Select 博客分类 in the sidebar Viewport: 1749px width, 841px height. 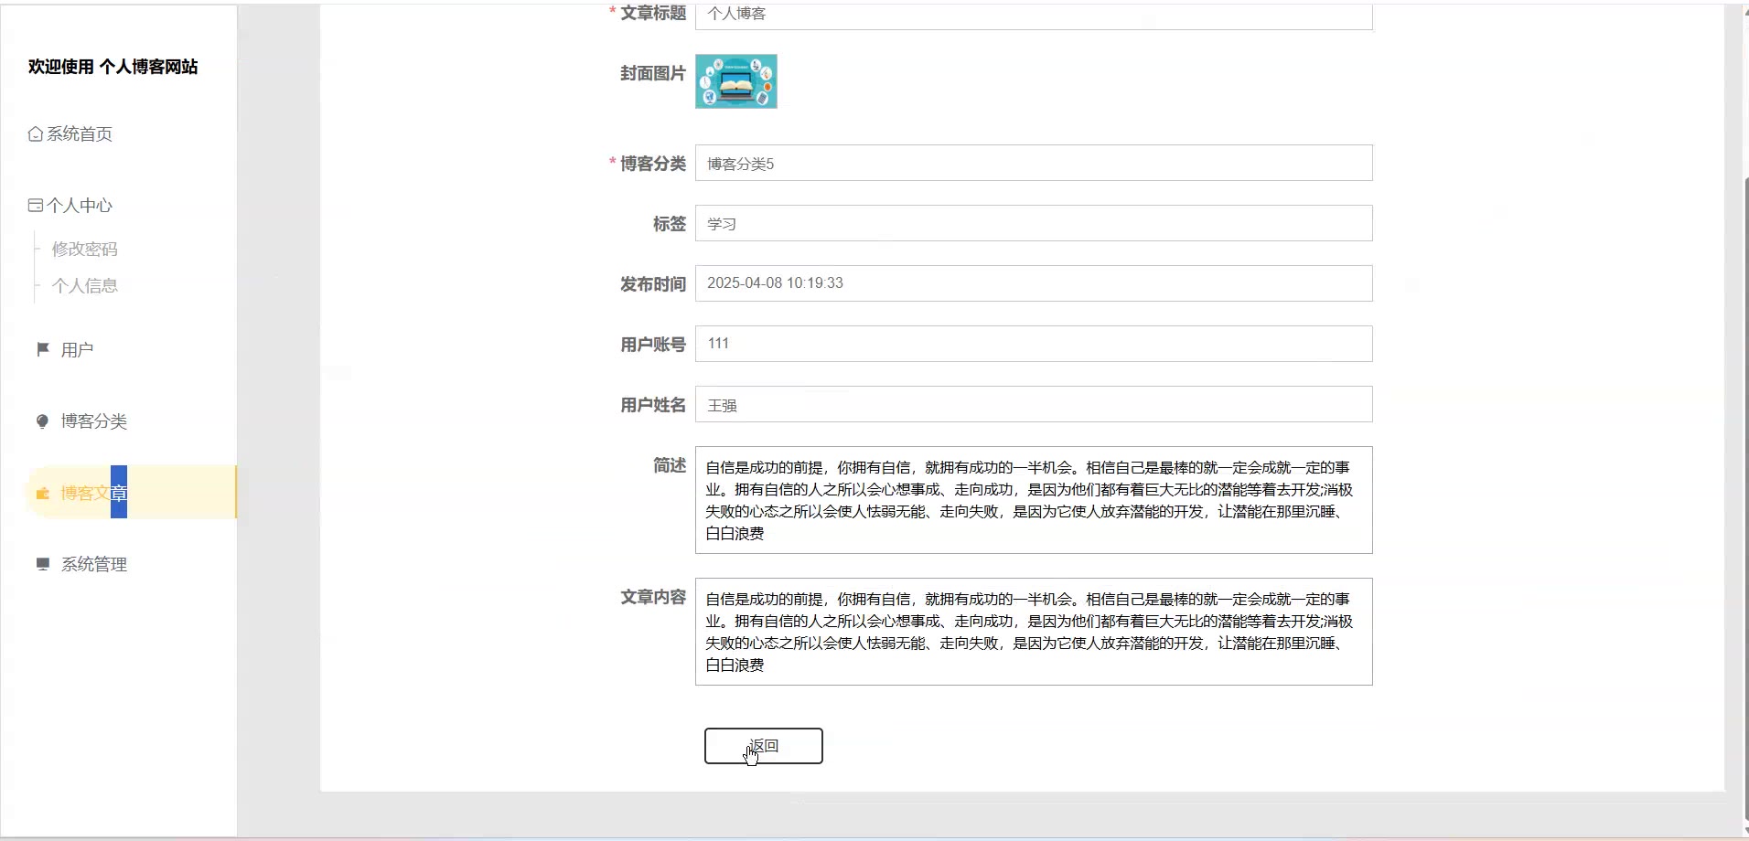click(93, 421)
